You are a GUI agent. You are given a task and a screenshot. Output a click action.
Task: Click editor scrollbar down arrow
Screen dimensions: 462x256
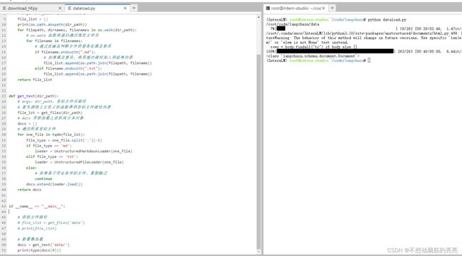click(x=259, y=252)
